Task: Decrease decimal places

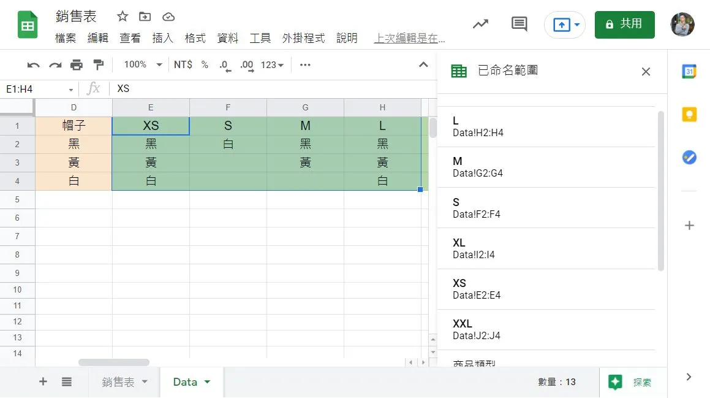Action: [x=225, y=65]
